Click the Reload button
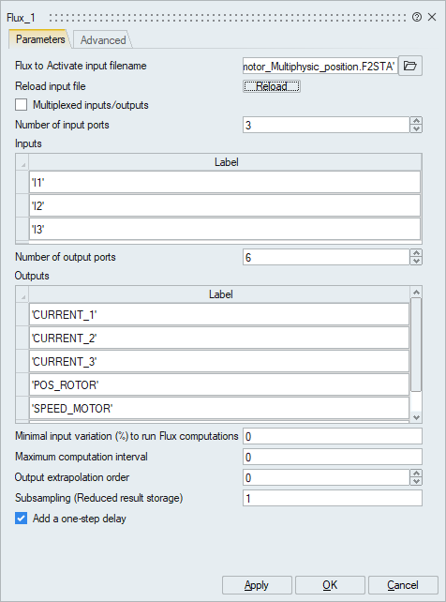This screenshot has width=446, height=602. (x=272, y=86)
